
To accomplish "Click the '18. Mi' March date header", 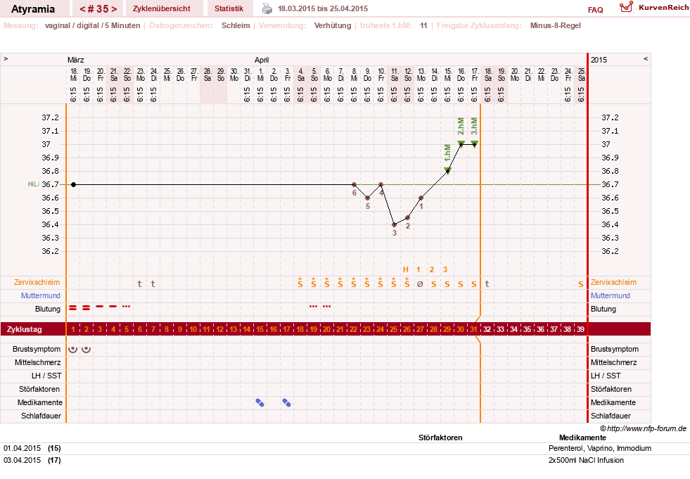I will 73,75.
